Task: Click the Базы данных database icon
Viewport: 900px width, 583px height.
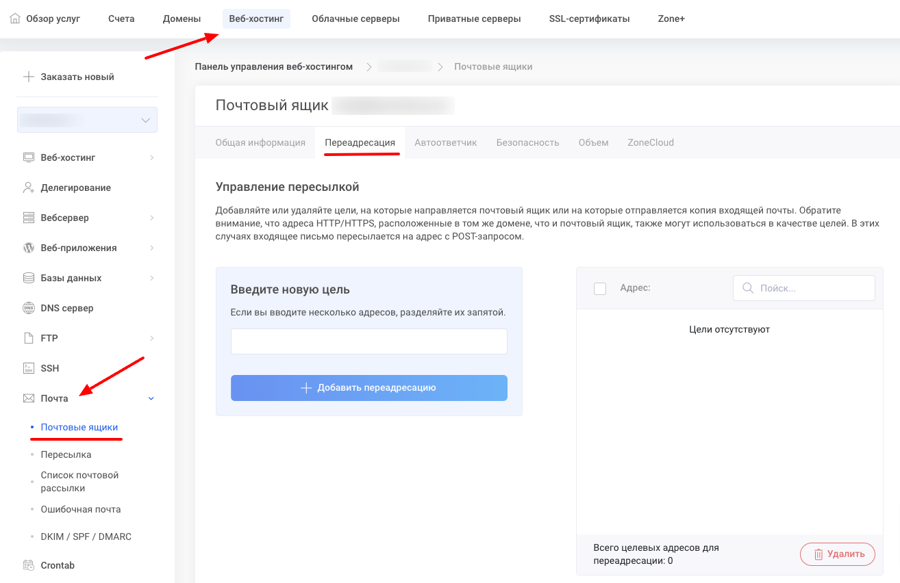Action: [29, 278]
